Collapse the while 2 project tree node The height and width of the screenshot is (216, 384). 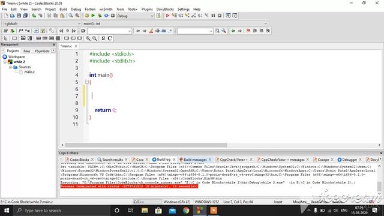pos(5,62)
